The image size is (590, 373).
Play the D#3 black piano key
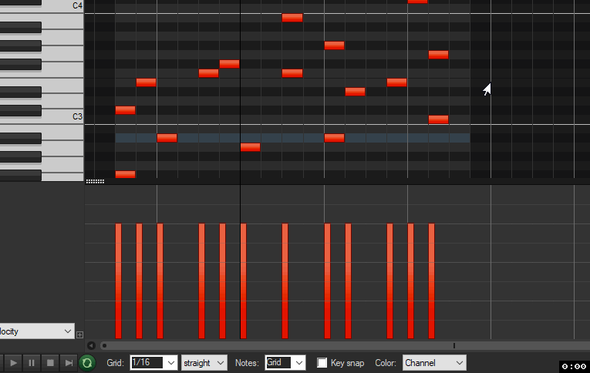coord(21,92)
